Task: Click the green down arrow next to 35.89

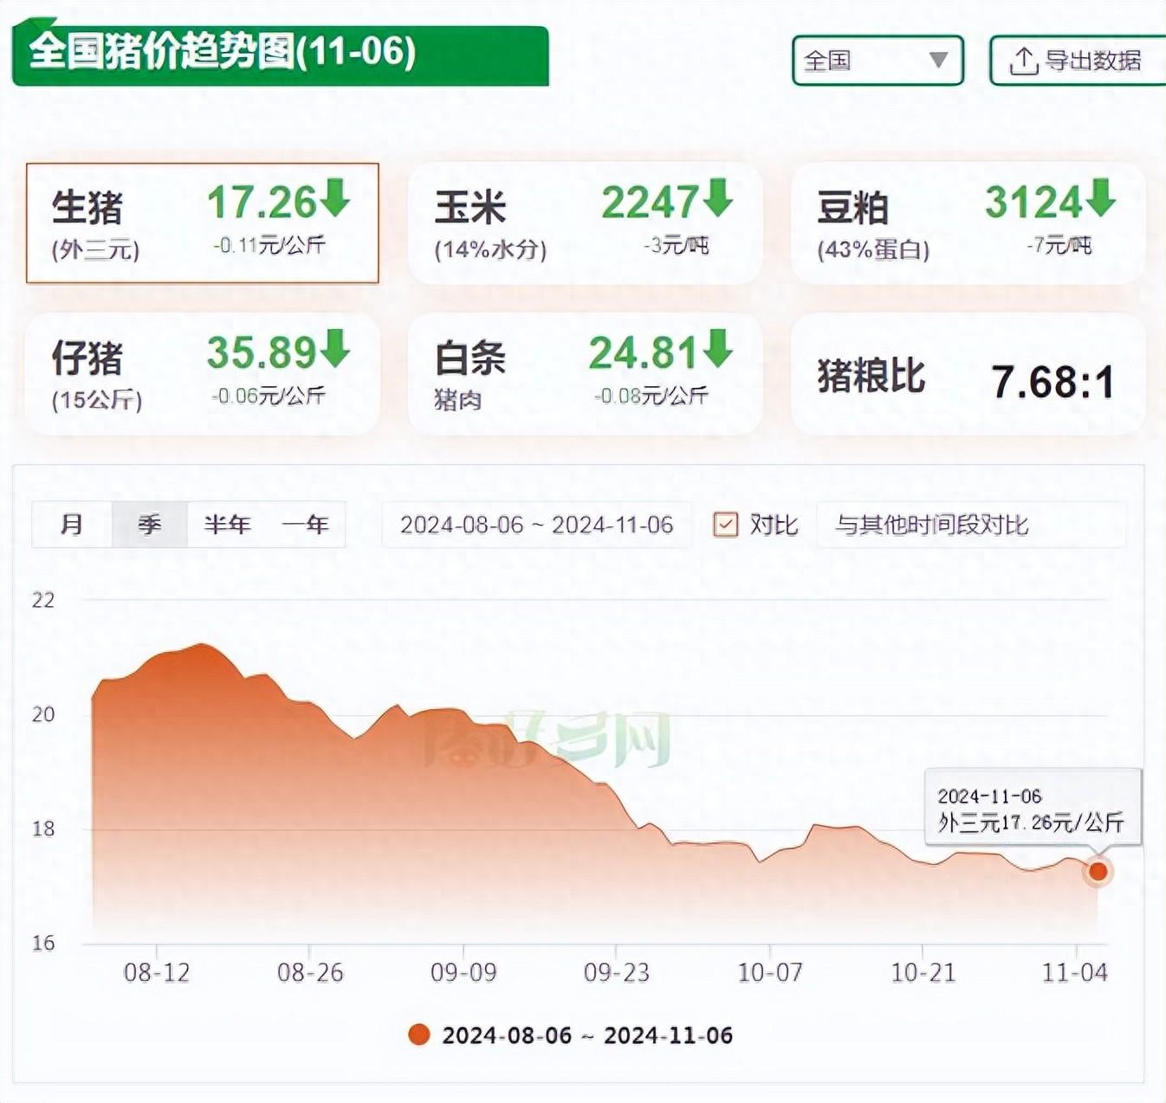Action: tap(335, 348)
